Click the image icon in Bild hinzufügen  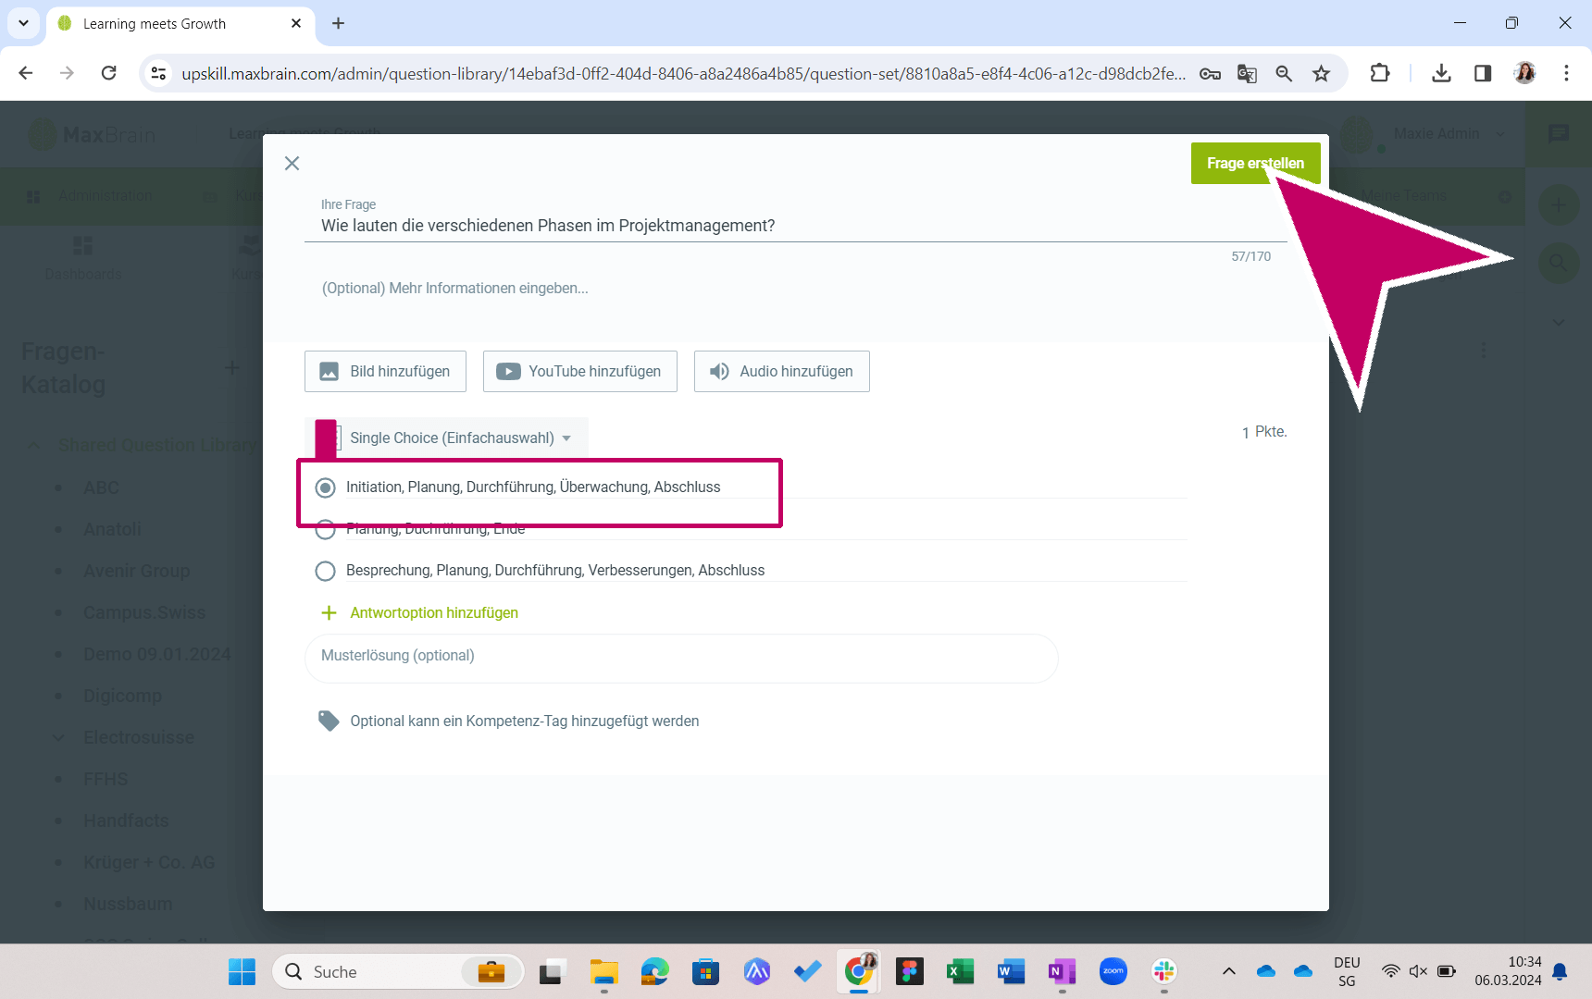click(x=329, y=371)
